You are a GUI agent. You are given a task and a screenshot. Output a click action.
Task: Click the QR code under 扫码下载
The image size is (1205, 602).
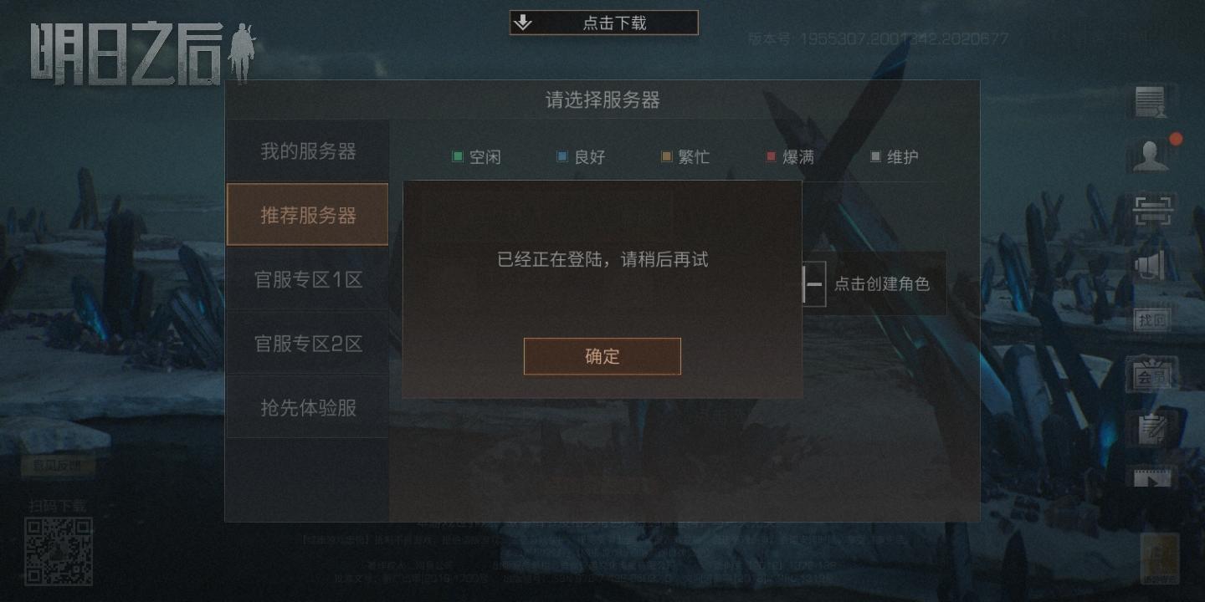coord(58,551)
